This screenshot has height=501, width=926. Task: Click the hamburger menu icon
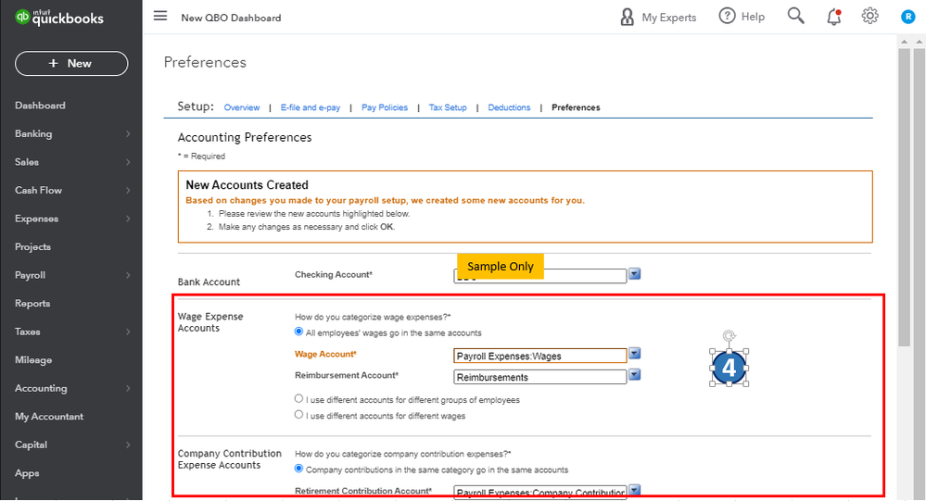160,17
